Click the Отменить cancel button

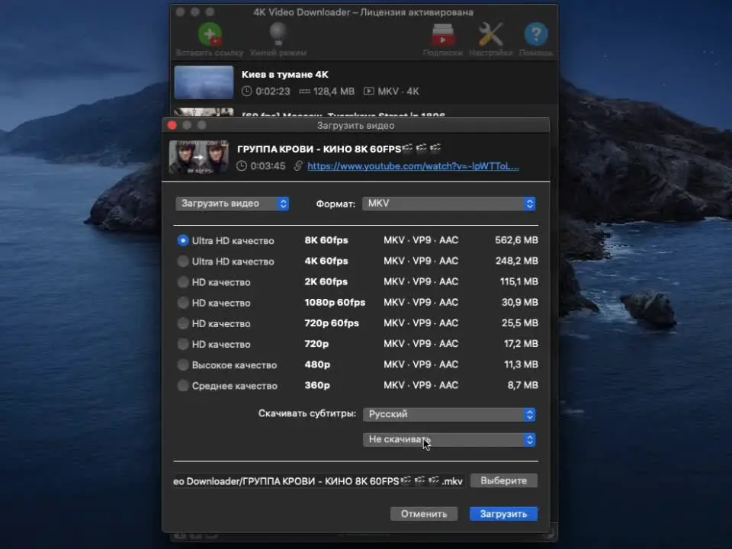[x=423, y=514]
